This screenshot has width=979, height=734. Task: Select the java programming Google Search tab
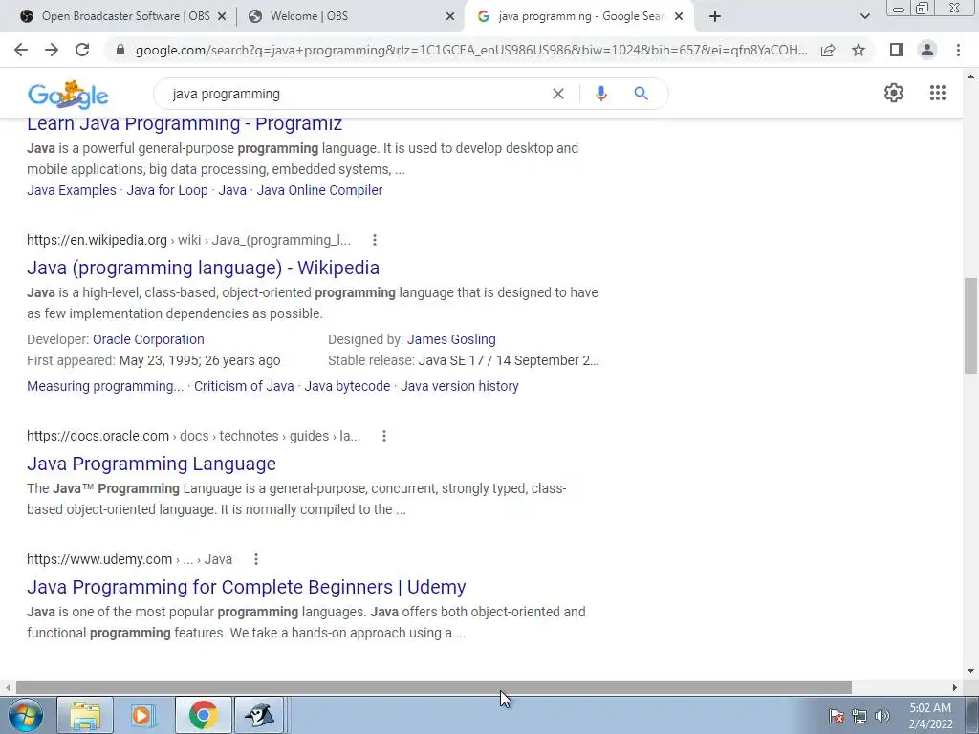(x=578, y=16)
